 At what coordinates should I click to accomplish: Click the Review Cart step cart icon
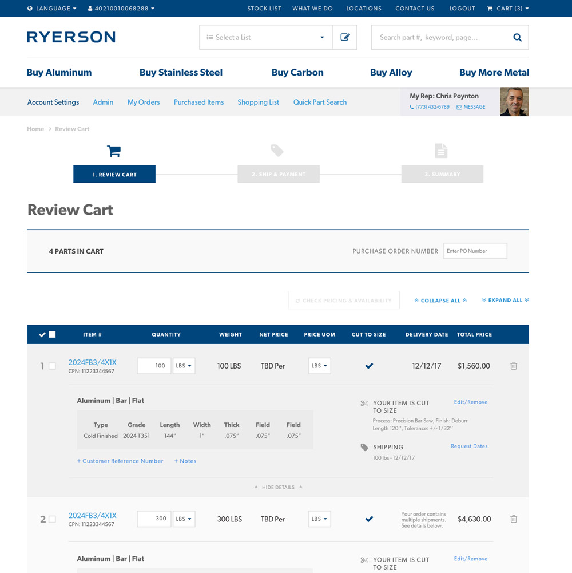point(114,151)
